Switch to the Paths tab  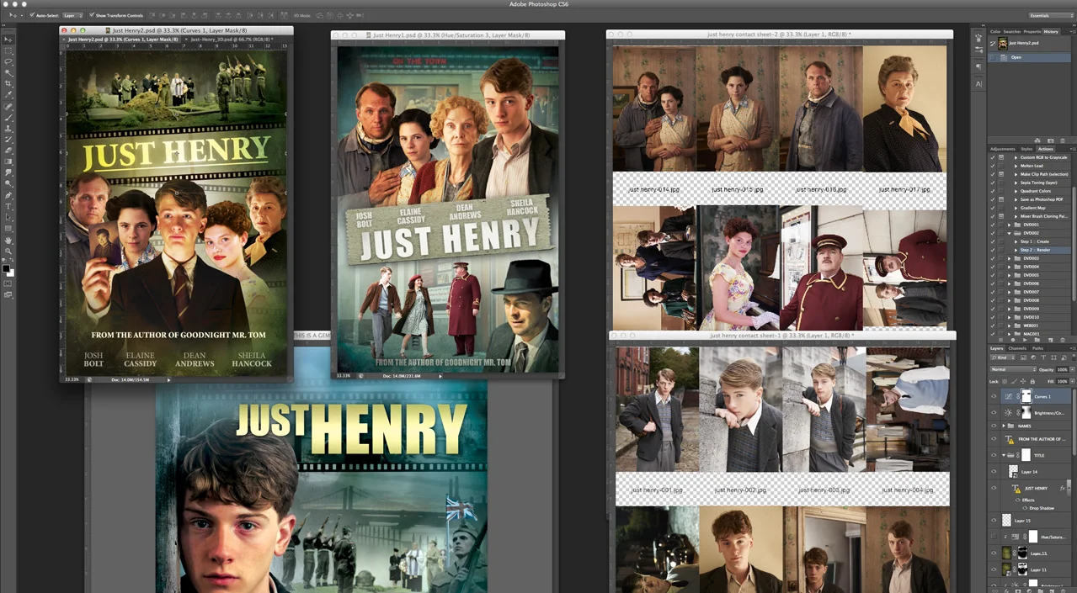1038,347
